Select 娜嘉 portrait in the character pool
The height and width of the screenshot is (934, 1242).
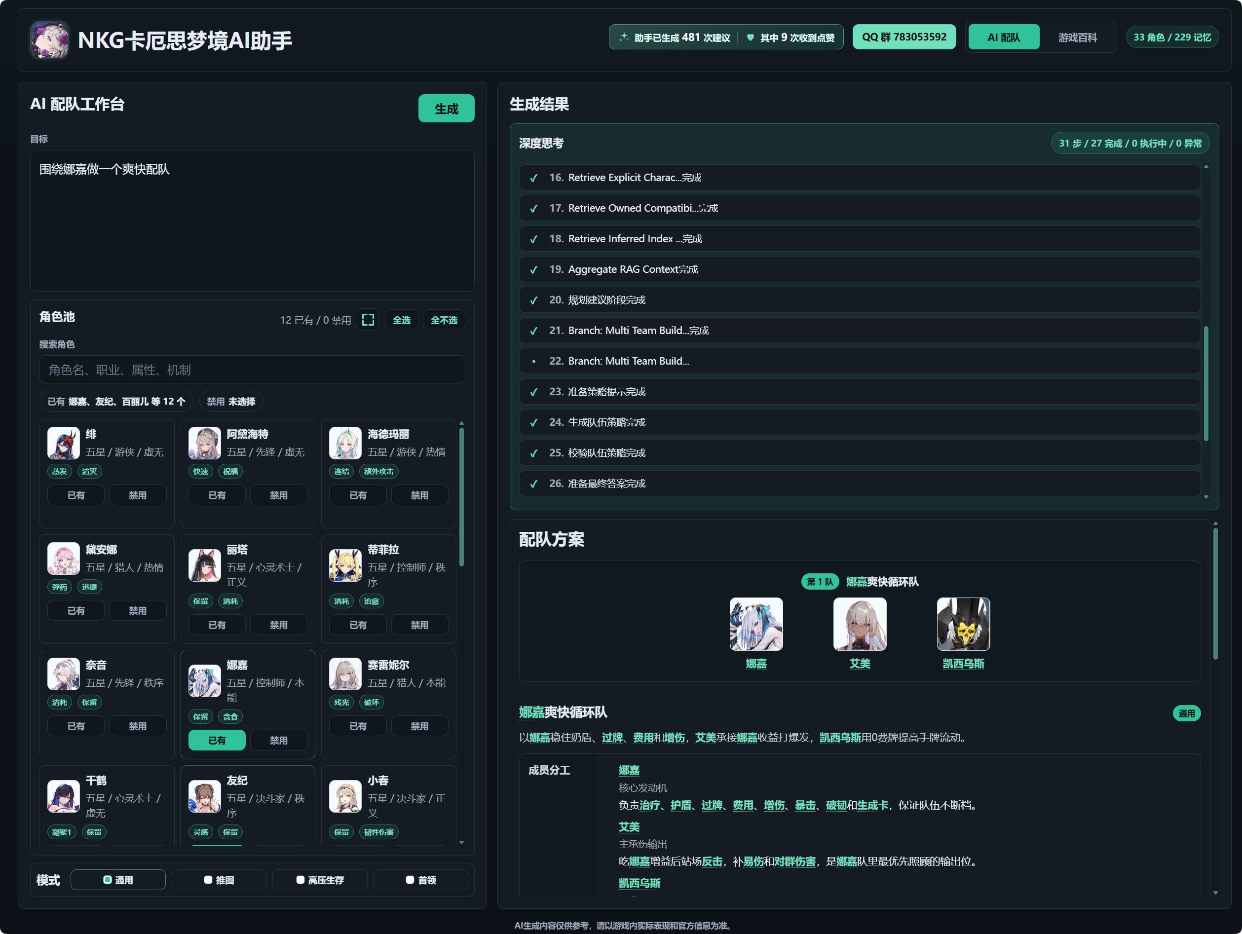point(204,681)
